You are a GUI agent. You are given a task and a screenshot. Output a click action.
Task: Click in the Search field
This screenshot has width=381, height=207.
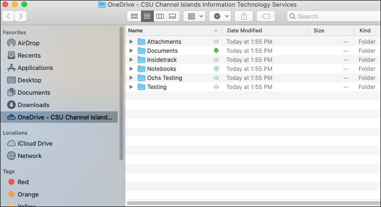click(x=334, y=16)
